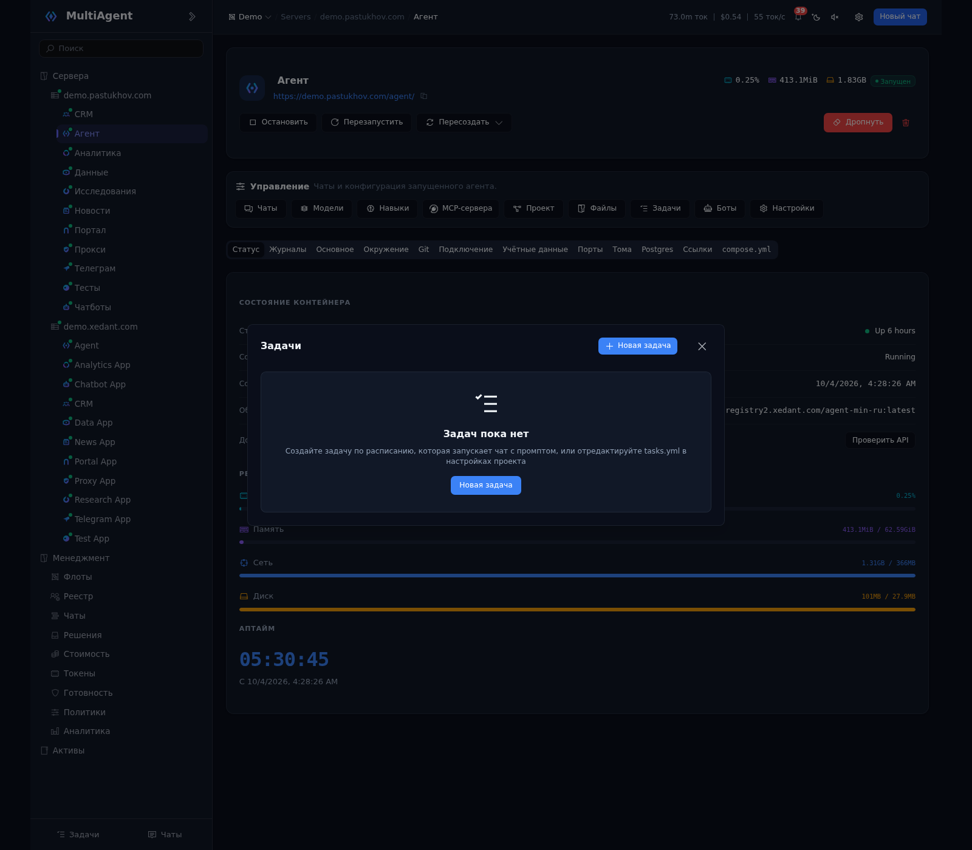Click Новый чат button
This screenshot has height=850, width=972.
click(900, 17)
